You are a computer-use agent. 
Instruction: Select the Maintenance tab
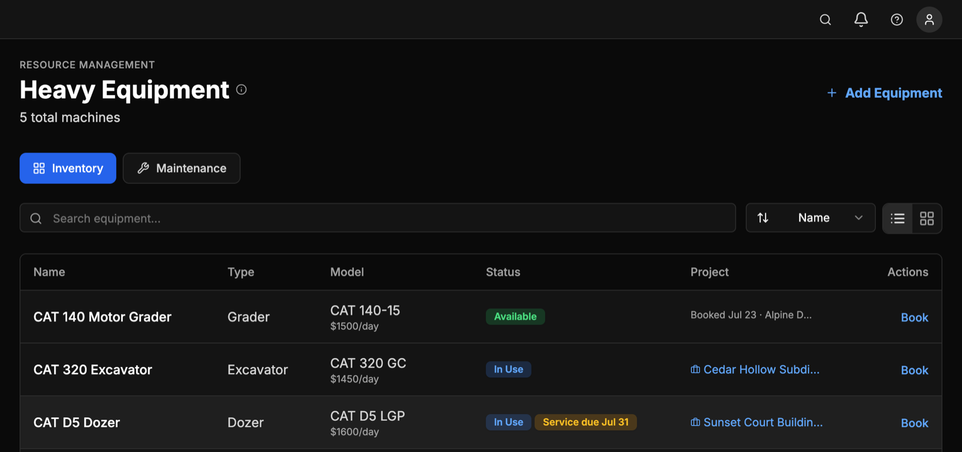(181, 168)
